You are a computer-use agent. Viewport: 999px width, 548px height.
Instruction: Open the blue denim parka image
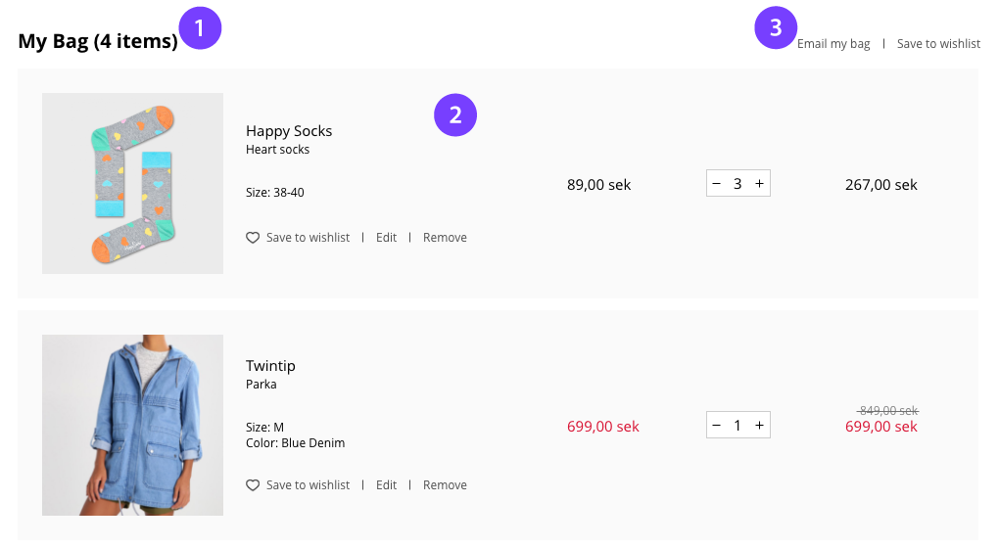pos(132,425)
